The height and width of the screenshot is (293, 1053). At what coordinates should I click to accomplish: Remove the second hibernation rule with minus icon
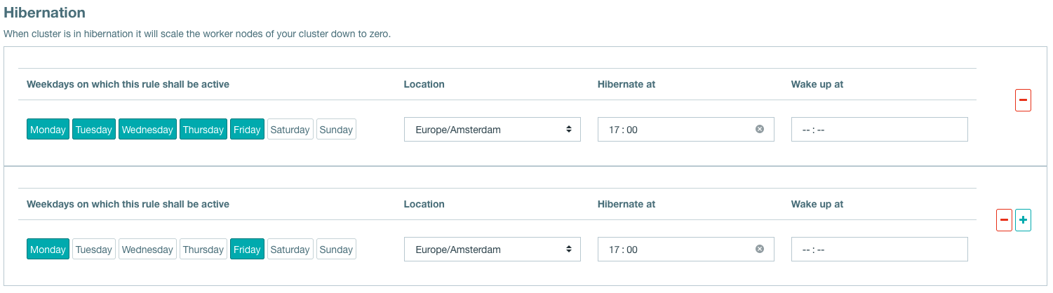click(x=1004, y=220)
